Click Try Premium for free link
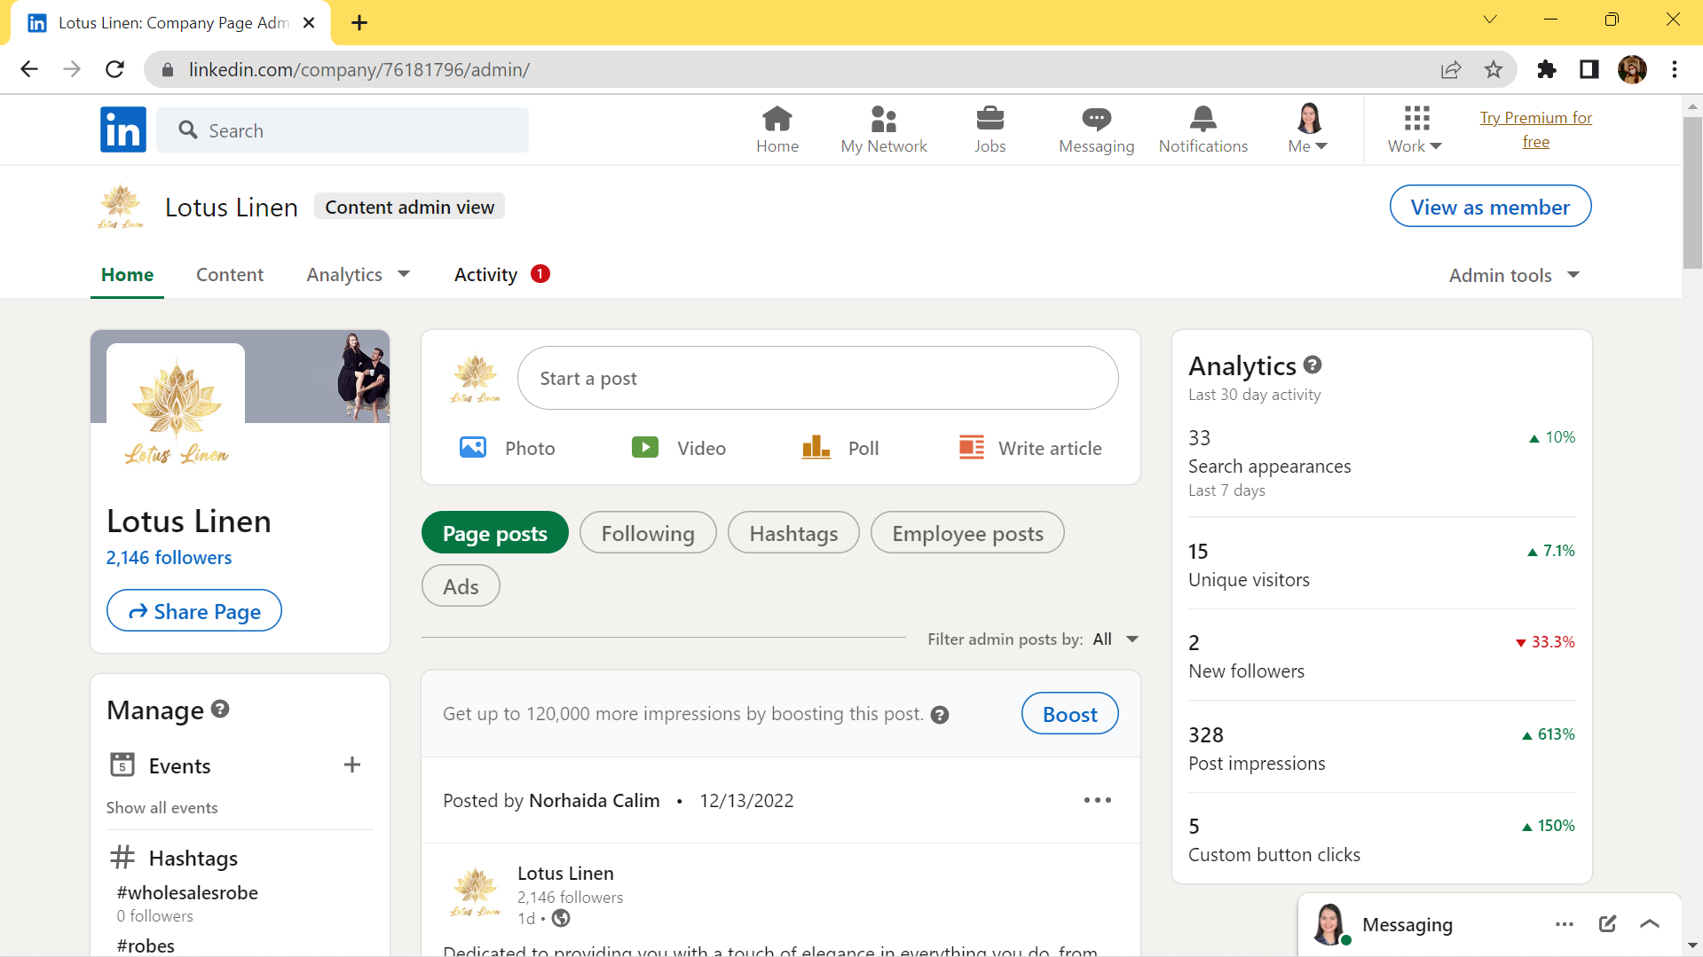Viewport: 1703px width, 957px height. point(1535,129)
